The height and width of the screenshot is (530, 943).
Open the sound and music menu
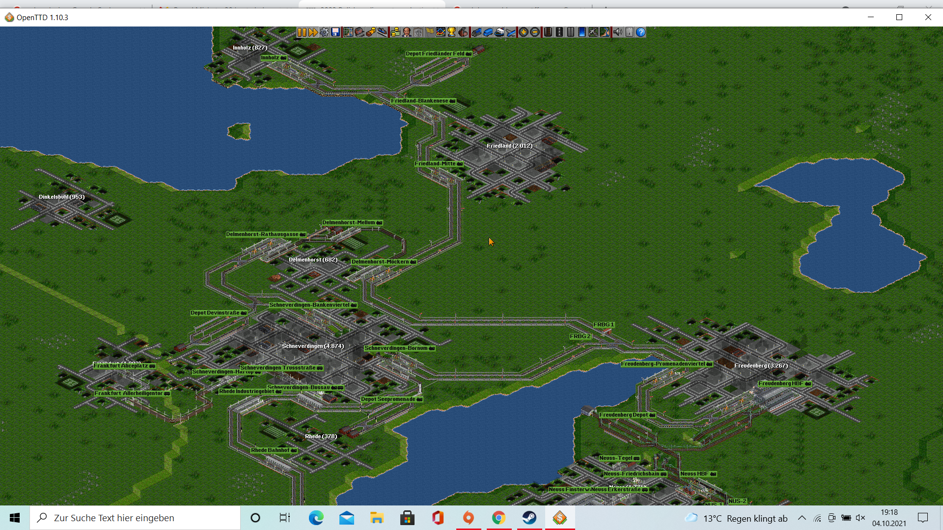617,32
